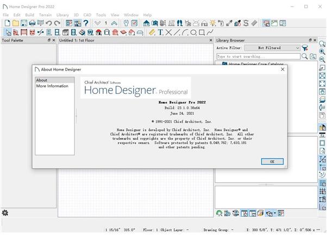Click the New Plan blank page icon

coord(7,23)
